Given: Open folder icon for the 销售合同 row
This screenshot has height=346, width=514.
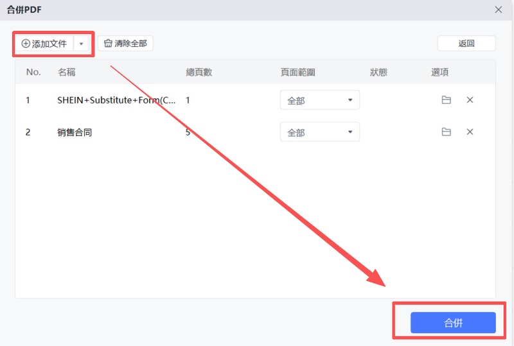Looking at the screenshot, I should click(446, 132).
